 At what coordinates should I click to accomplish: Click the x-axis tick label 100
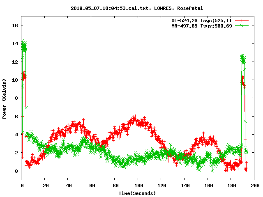coord(139,186)
